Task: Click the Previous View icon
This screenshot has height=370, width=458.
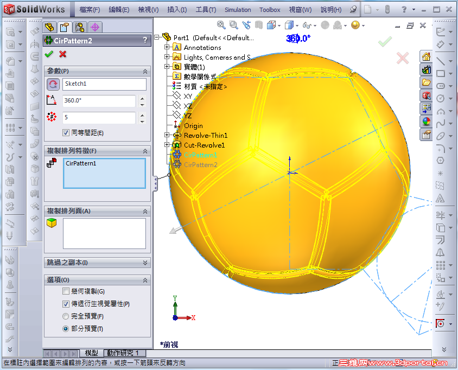Action: point(246,25)
